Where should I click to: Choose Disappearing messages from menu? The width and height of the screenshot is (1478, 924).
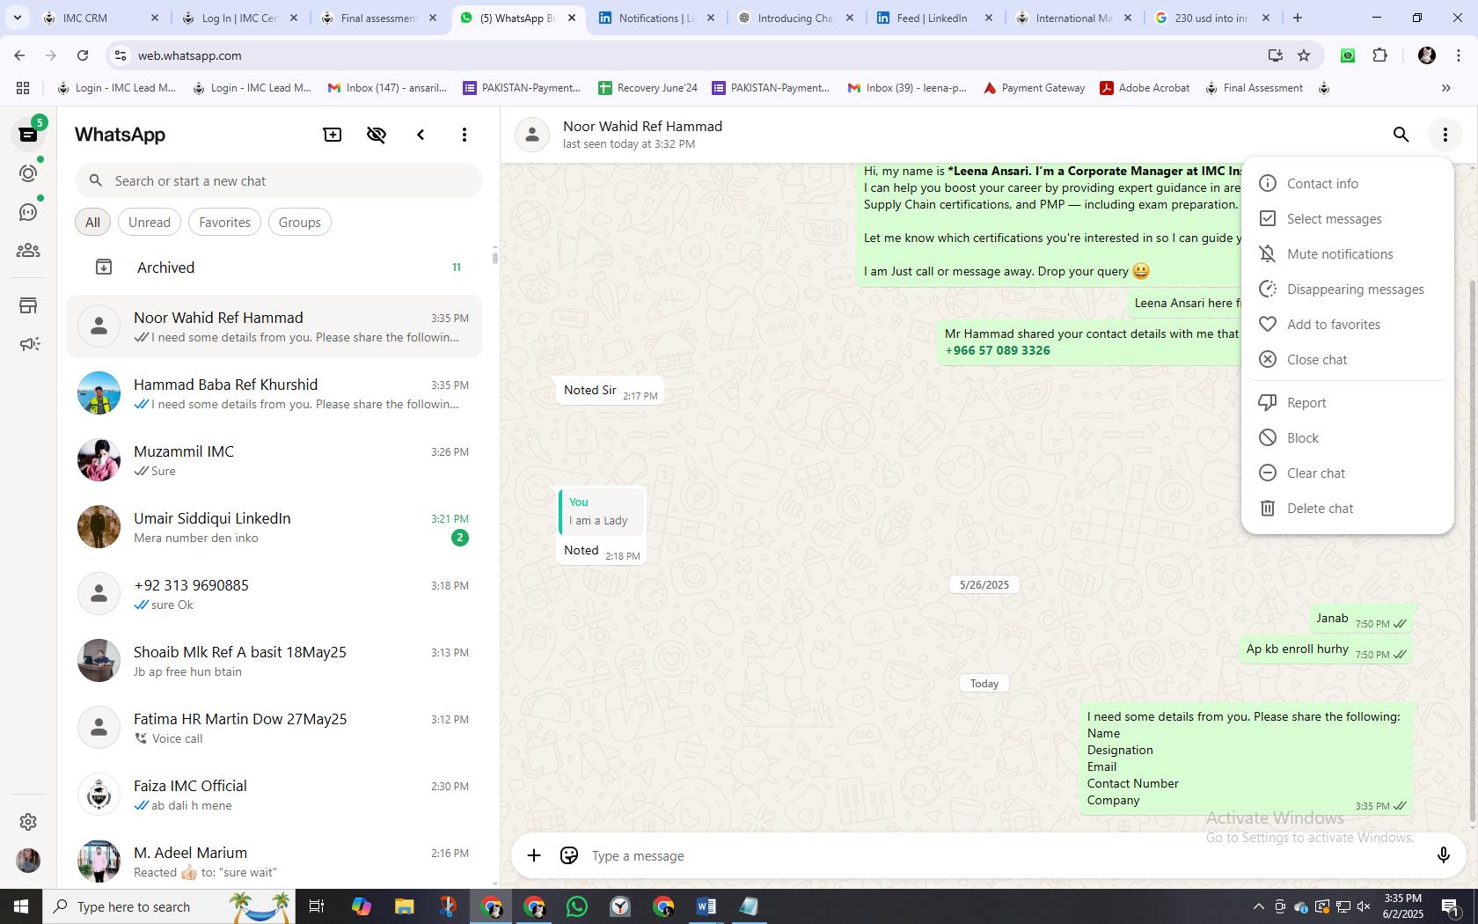(1347, 289)
